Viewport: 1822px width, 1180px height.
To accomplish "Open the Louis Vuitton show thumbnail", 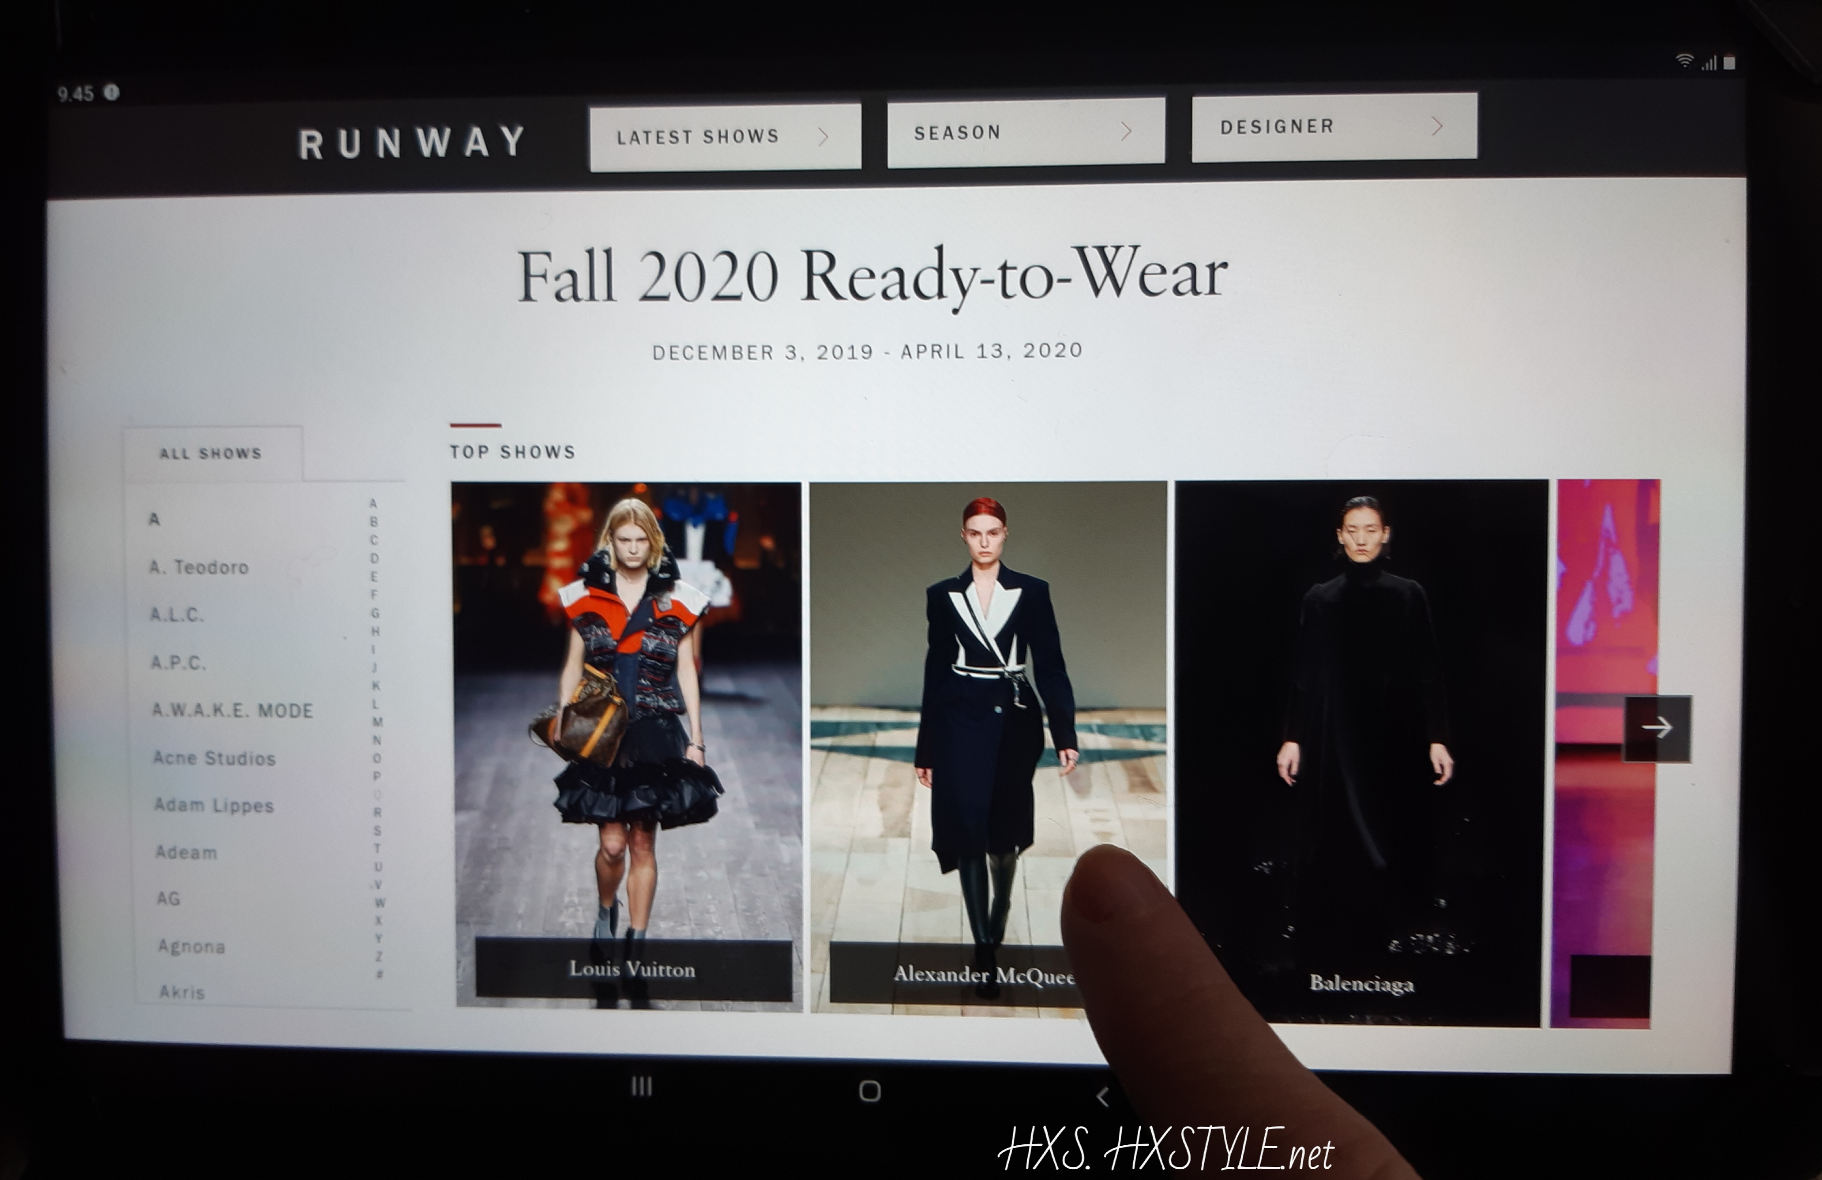I will pyautogui.click(x=628, y=746).
